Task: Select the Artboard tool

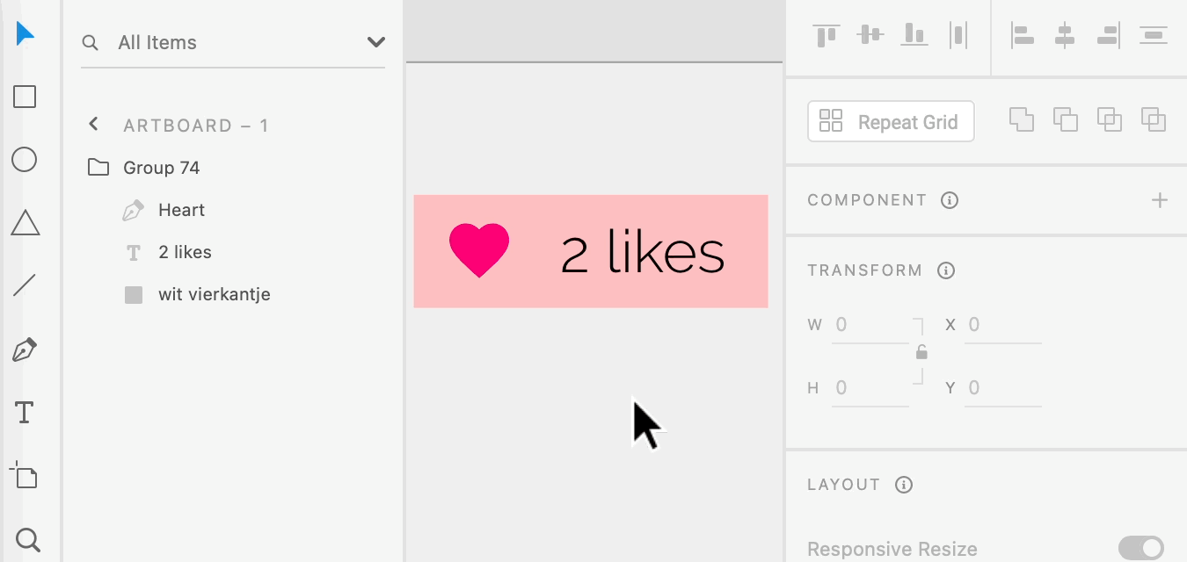Action: [x=25, y=475]
